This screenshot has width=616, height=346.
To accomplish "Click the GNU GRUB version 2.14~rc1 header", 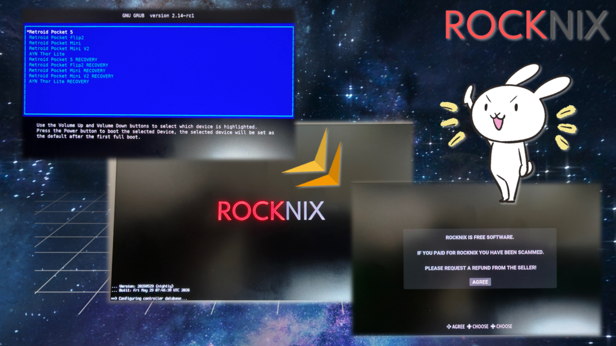I will click(158, 16).
